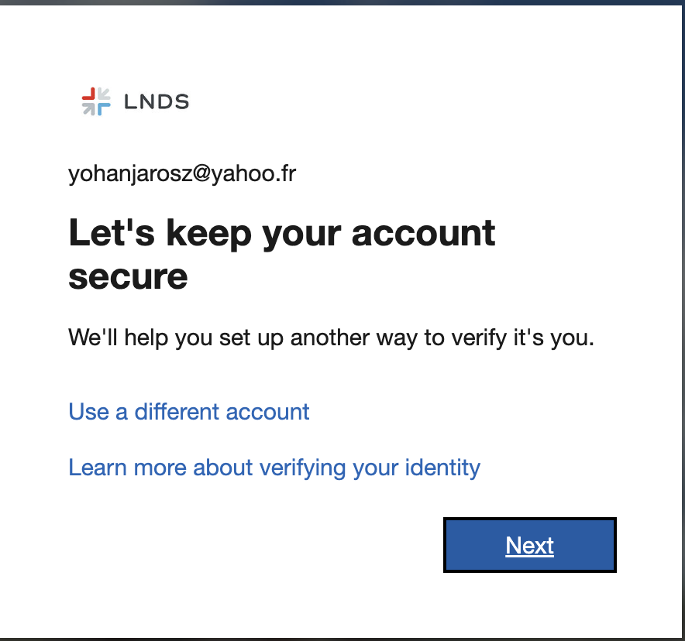685x641 pixels.
Task: Click the LNDS wordmark text
Action: point(156,101)
